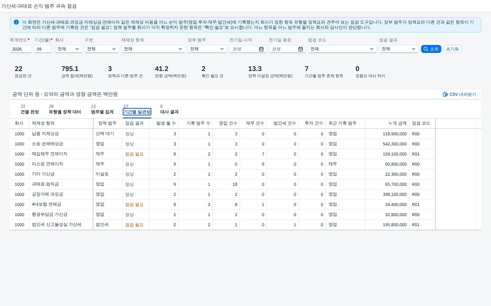
Task: Click the 회계연도 input field
Action: point(21,49)
